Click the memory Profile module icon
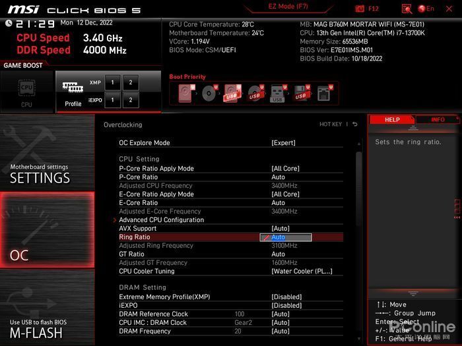The height and width of the screenshot is (346, 462). click(x=73, y=88)
